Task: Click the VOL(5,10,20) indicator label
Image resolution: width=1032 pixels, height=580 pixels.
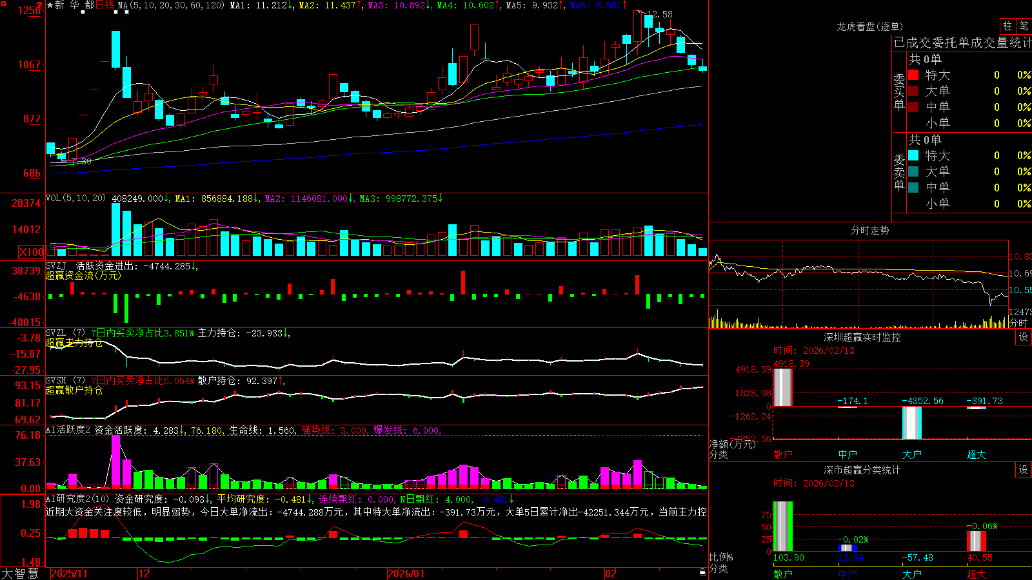Action: pyautogui.click(x=75, y=198)
